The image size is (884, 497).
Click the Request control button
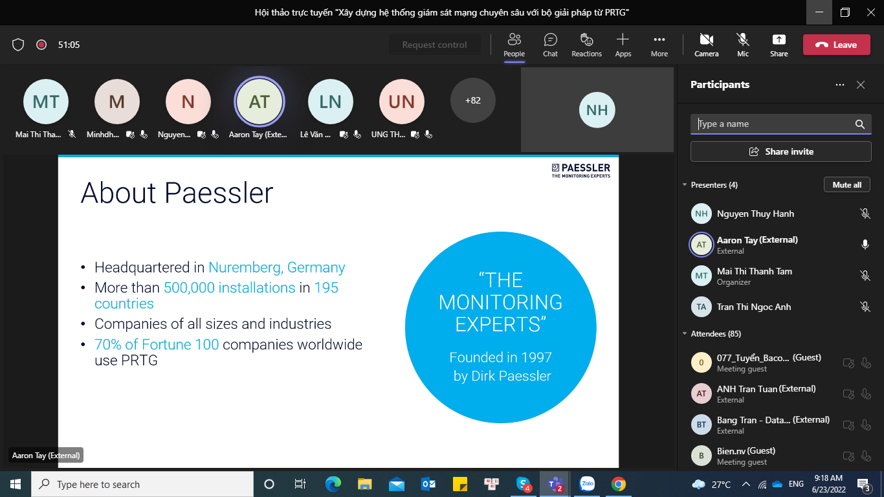(x=434, y=45)
